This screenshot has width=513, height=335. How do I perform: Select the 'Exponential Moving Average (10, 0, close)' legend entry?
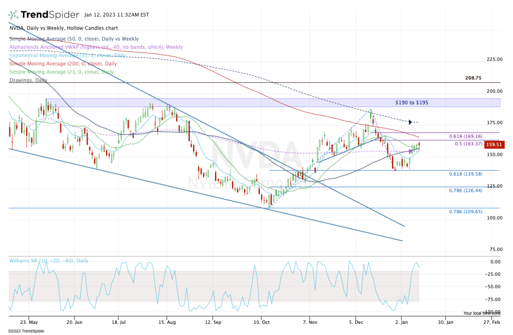point(68,56)
